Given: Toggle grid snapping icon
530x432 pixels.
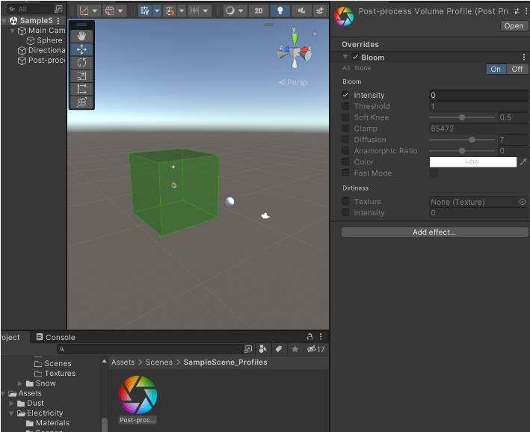Looking at the screenshot, I should click(x=145, y=10).
